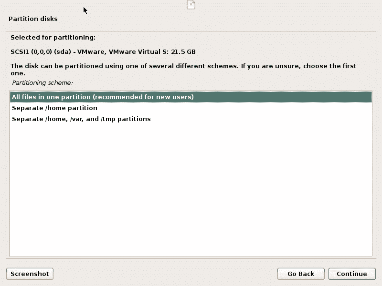Go Back to the previous step
Viewport: 382px width, 286px height.
[x=301, y=274]
